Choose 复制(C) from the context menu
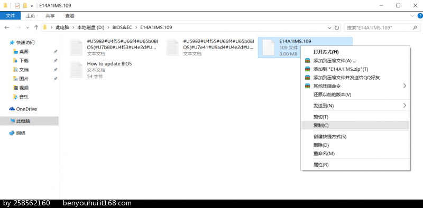 (355, 125)
